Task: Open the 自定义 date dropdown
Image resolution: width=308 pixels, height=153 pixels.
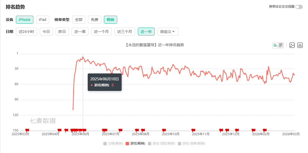Action: [168, 31]
